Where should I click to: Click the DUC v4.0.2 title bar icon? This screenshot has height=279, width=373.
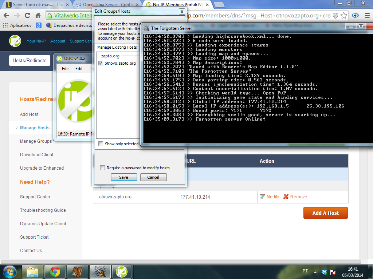point(59,58)
